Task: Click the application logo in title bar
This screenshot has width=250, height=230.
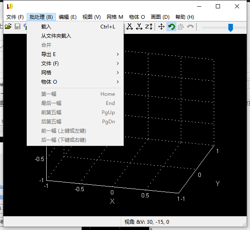Action: tap(10, 6)
